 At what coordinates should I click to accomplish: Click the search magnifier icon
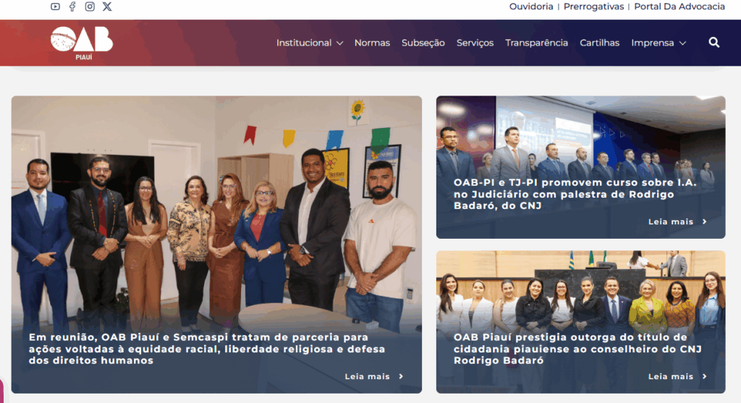coord(714,43)
